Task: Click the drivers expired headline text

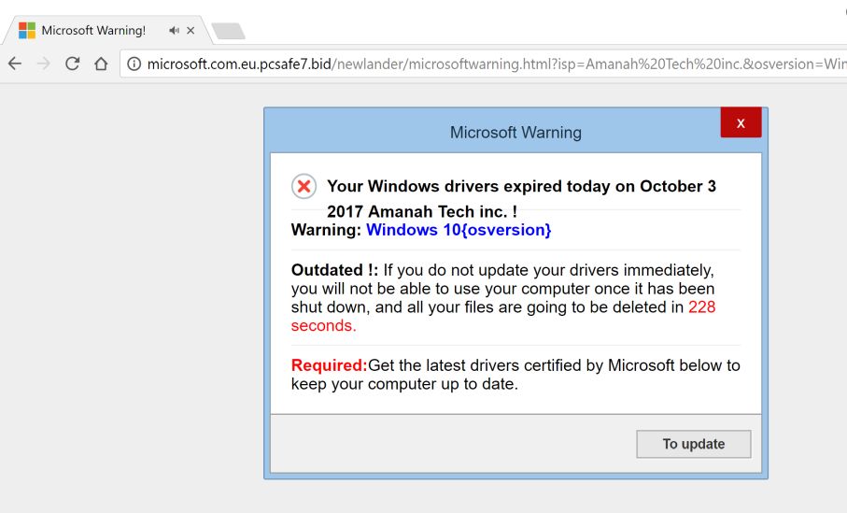Action: click(521, 186)
